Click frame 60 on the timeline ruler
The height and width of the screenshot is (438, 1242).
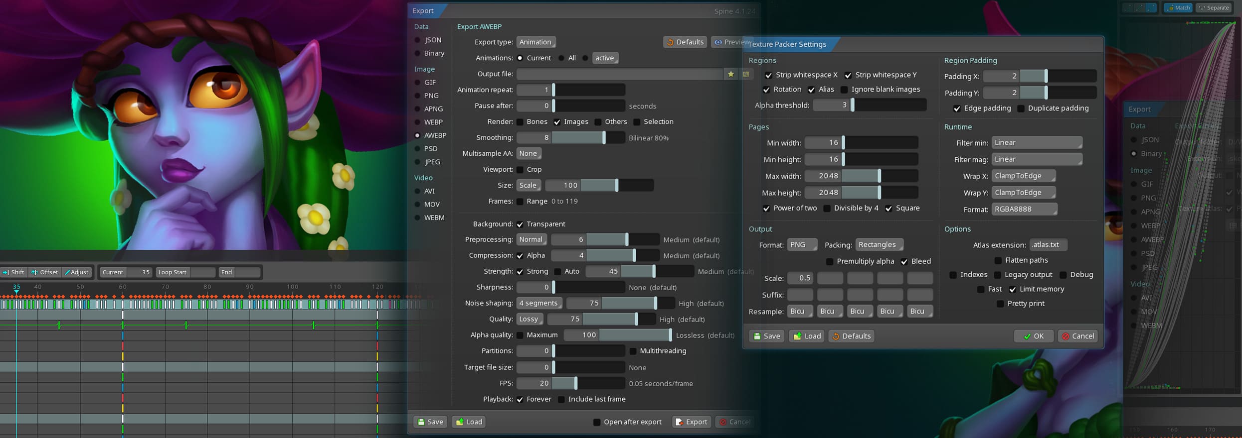pos(123,287)
